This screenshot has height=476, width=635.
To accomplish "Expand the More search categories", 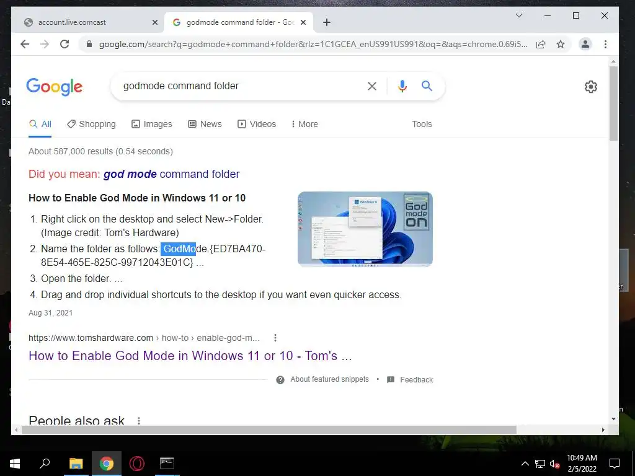I will click(x=304, y=124).
